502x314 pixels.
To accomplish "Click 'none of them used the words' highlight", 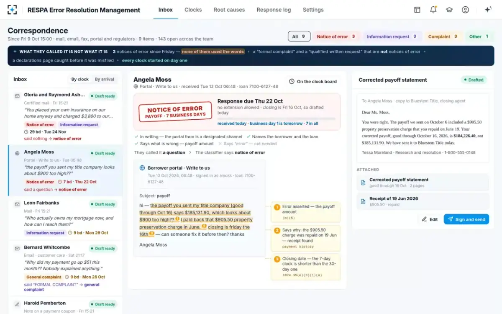I will point(213,52).
